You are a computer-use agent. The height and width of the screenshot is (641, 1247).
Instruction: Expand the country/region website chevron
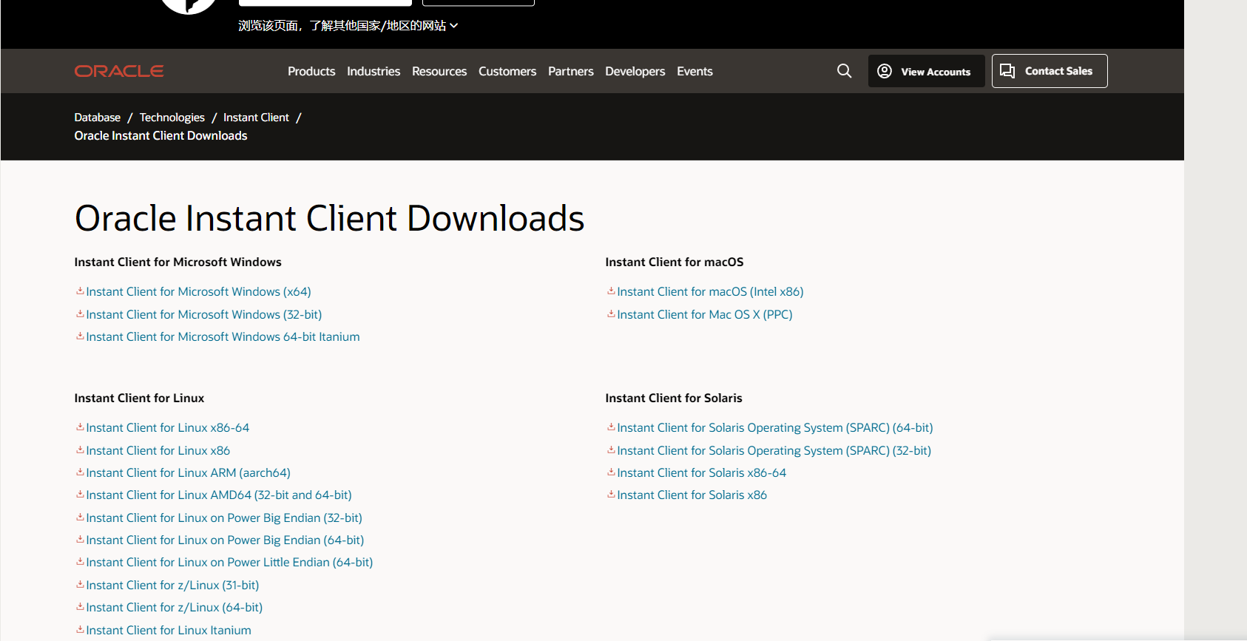pyautogui.click(x=454, y=26)
